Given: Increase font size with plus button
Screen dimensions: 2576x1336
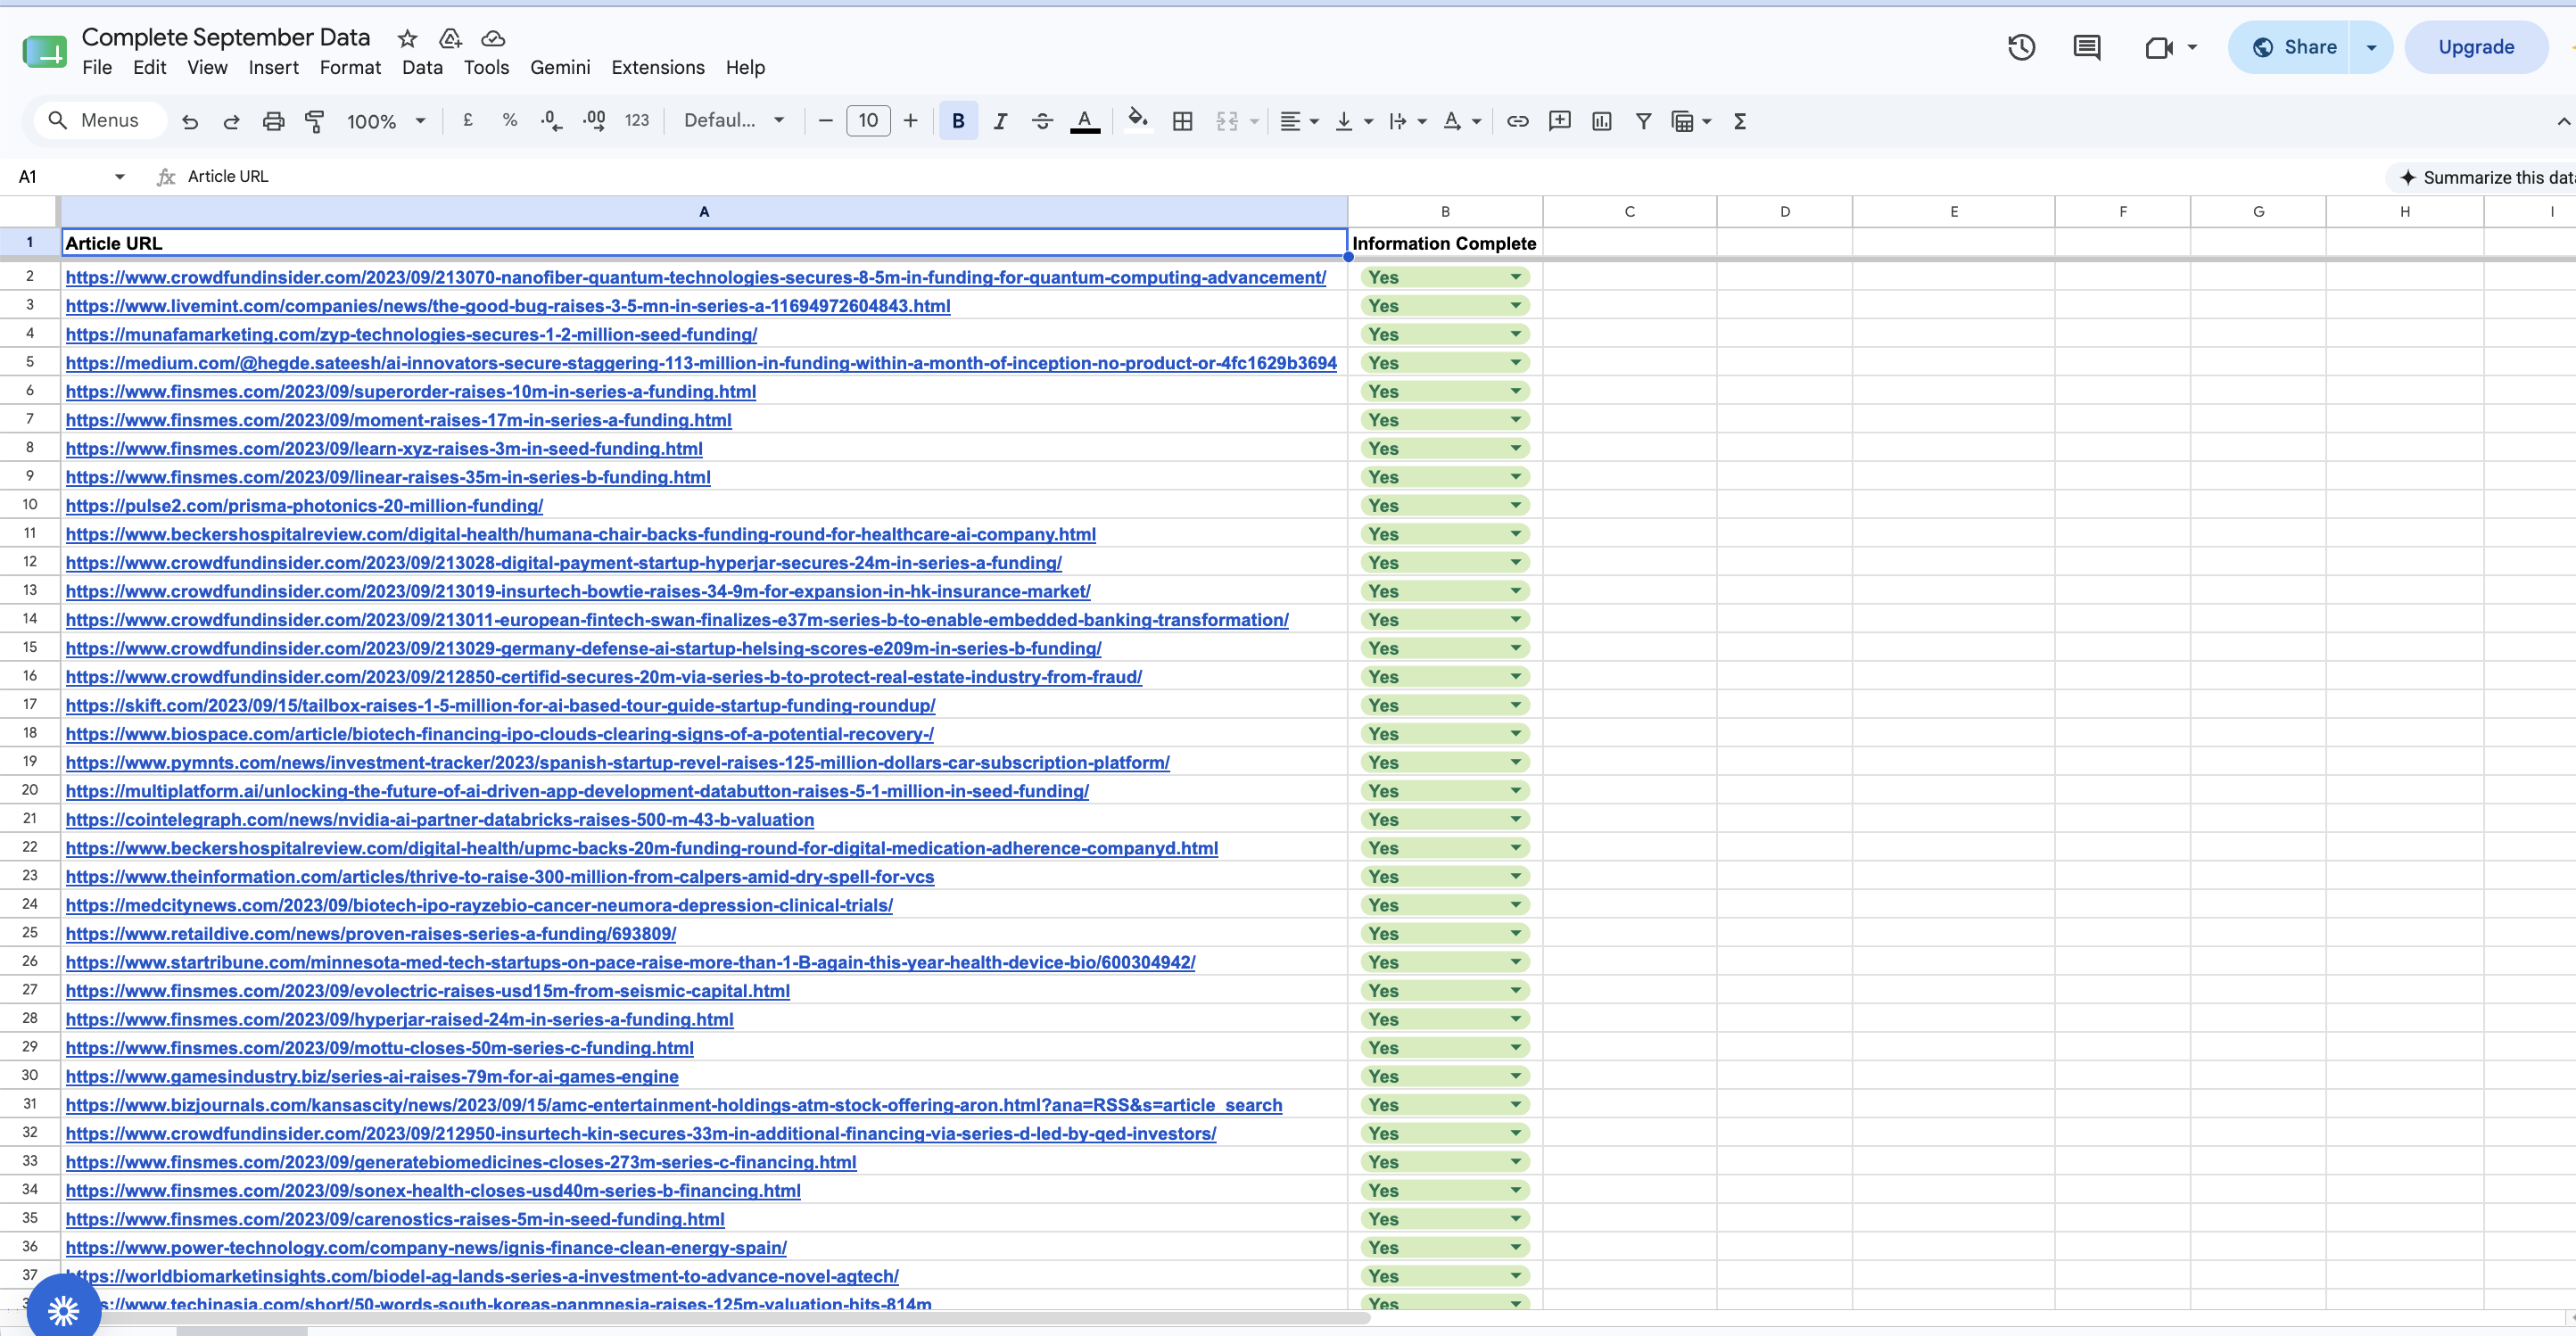Looking at the screenshot, I should coord(910,121).
